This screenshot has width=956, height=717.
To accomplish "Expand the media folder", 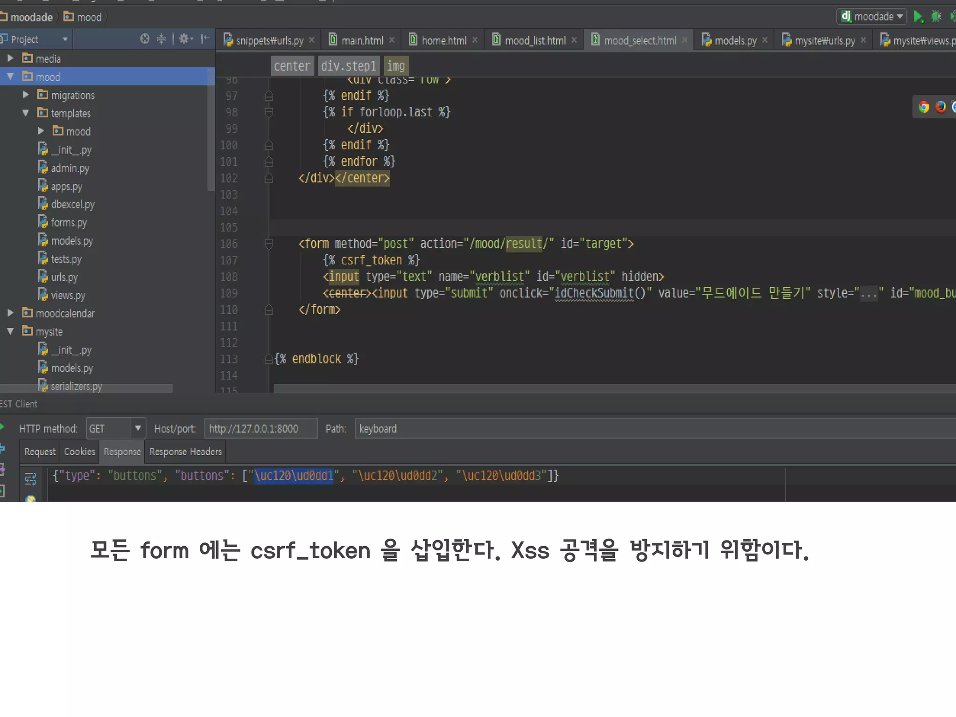I will click(x=10, y=58).
